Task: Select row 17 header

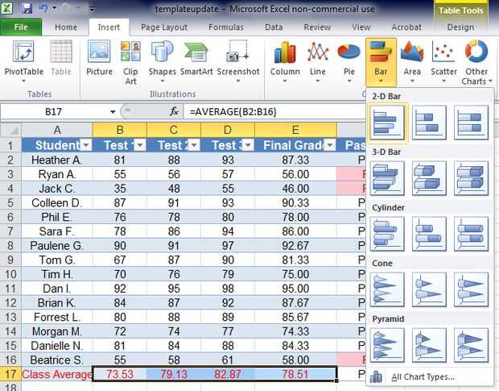Action: pos(10,374)
